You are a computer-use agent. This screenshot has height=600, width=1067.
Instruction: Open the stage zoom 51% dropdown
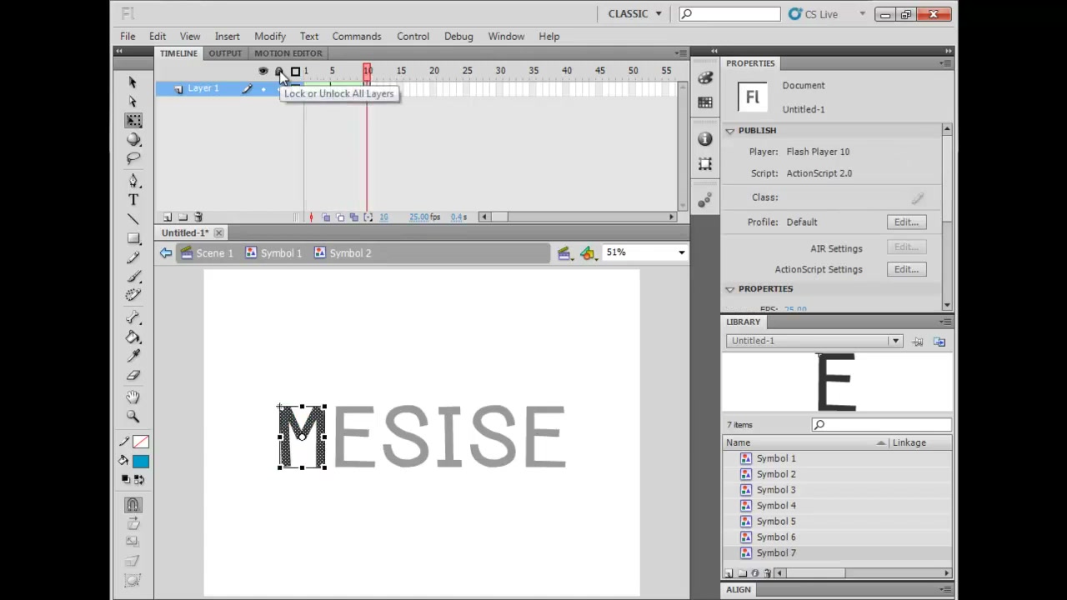pos(645,252)
